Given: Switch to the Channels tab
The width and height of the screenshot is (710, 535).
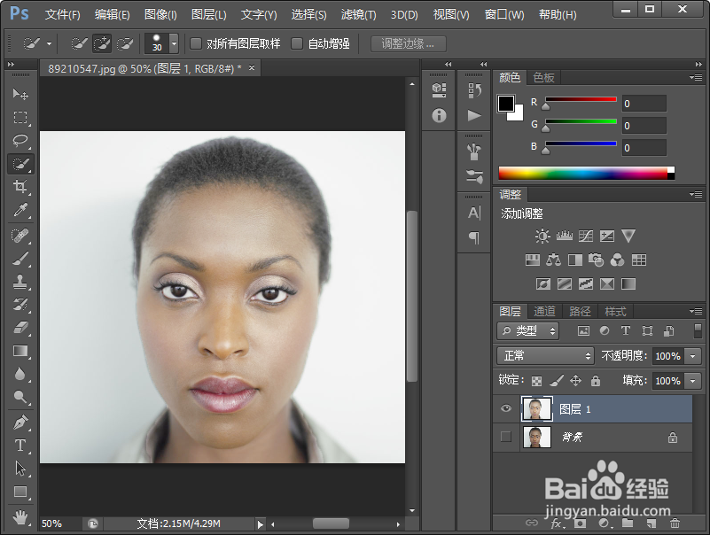Looking at the screenshot, I should pos(545,311).
